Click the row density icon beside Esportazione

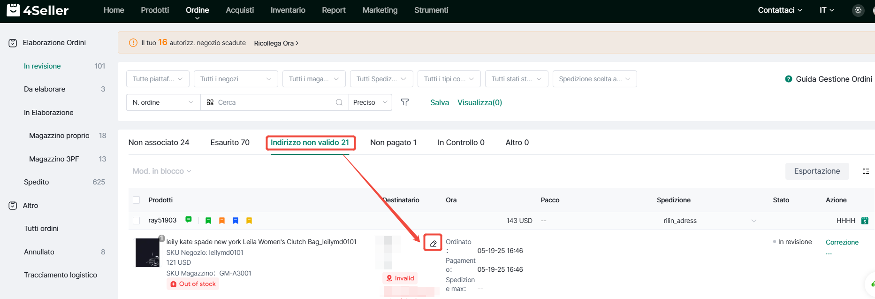[x=866, y=171]
